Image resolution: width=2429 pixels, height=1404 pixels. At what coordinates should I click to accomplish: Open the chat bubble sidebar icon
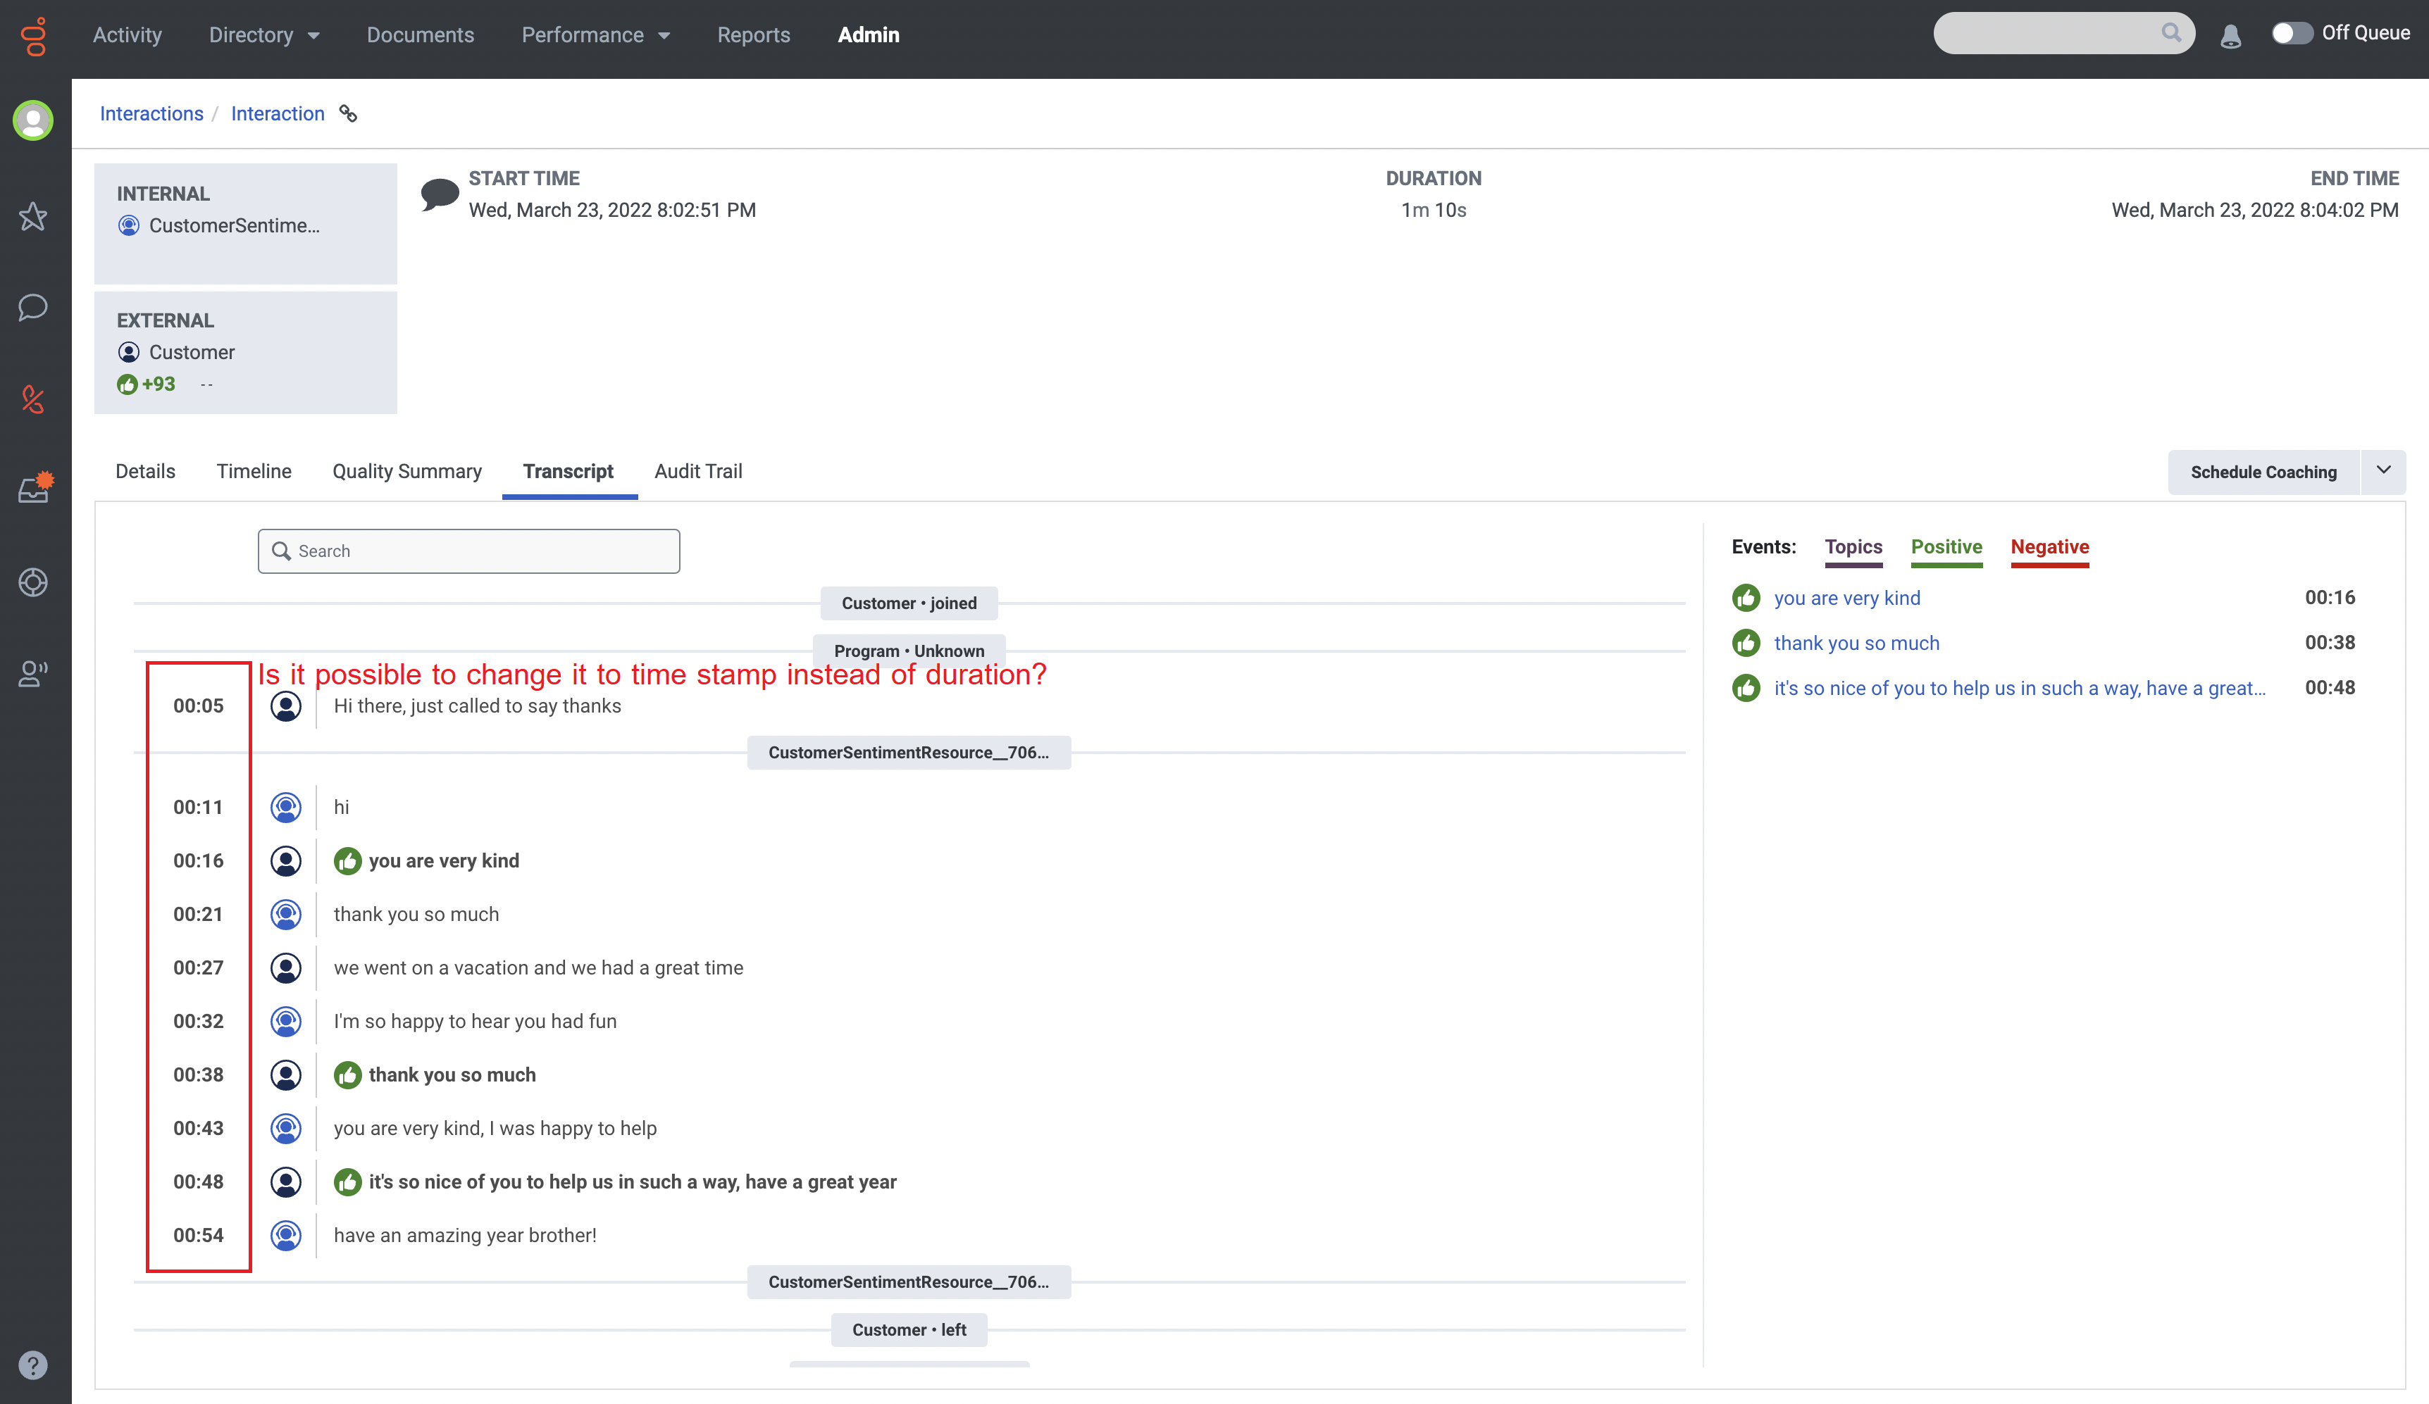33,308
